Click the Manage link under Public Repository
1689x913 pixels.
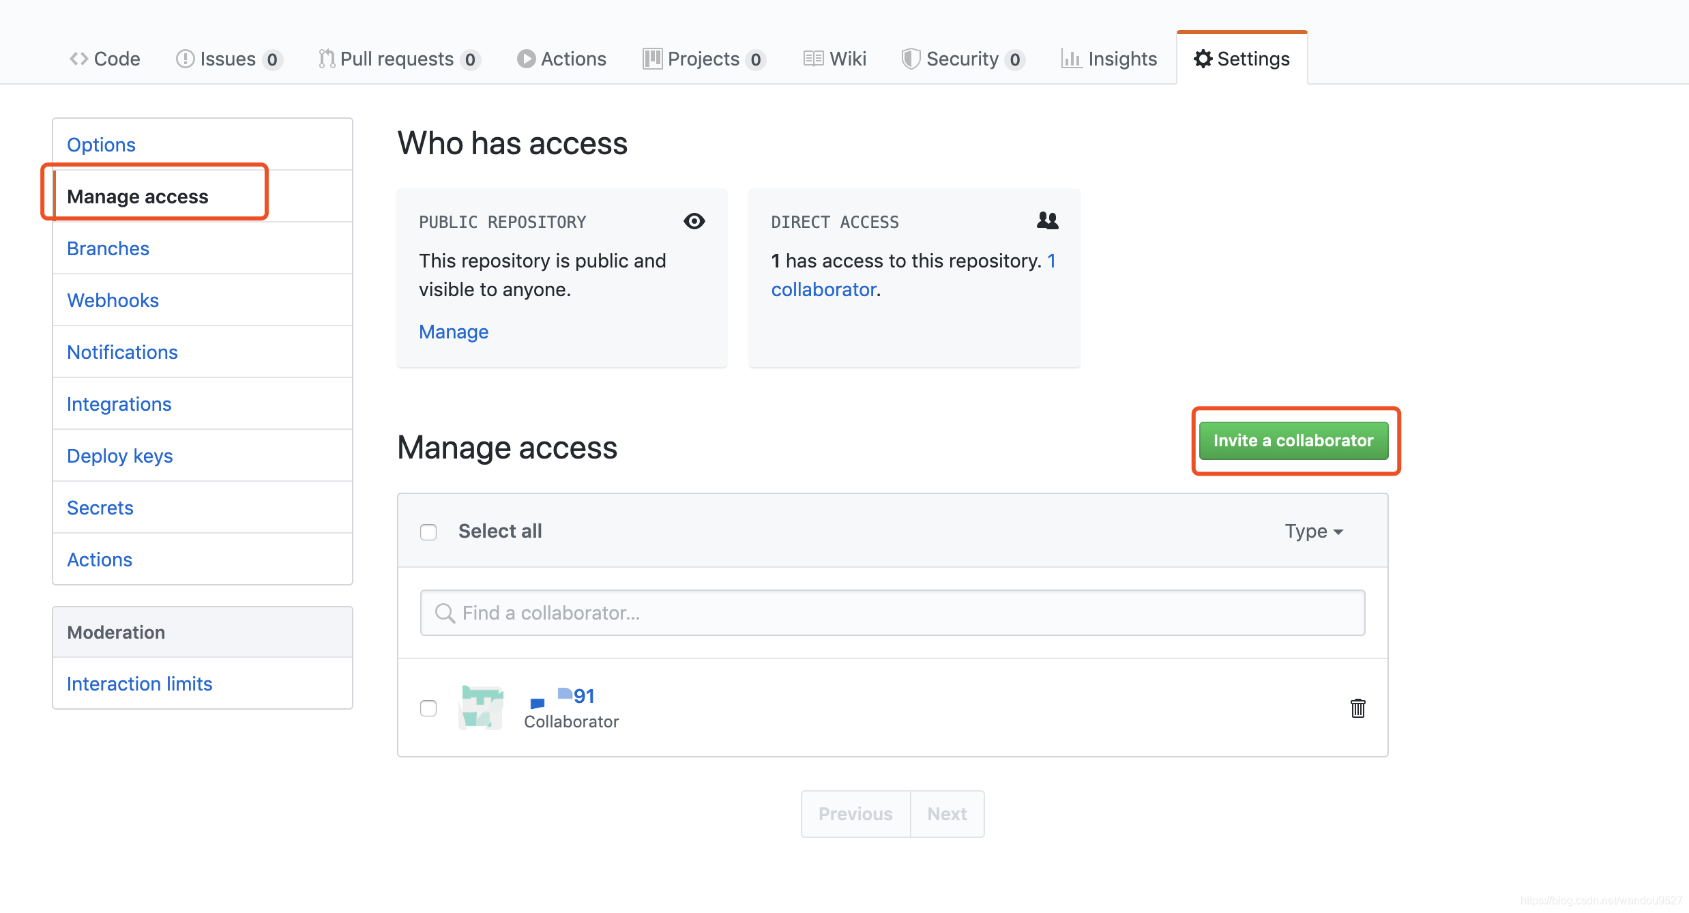click(x=454, y=332)
